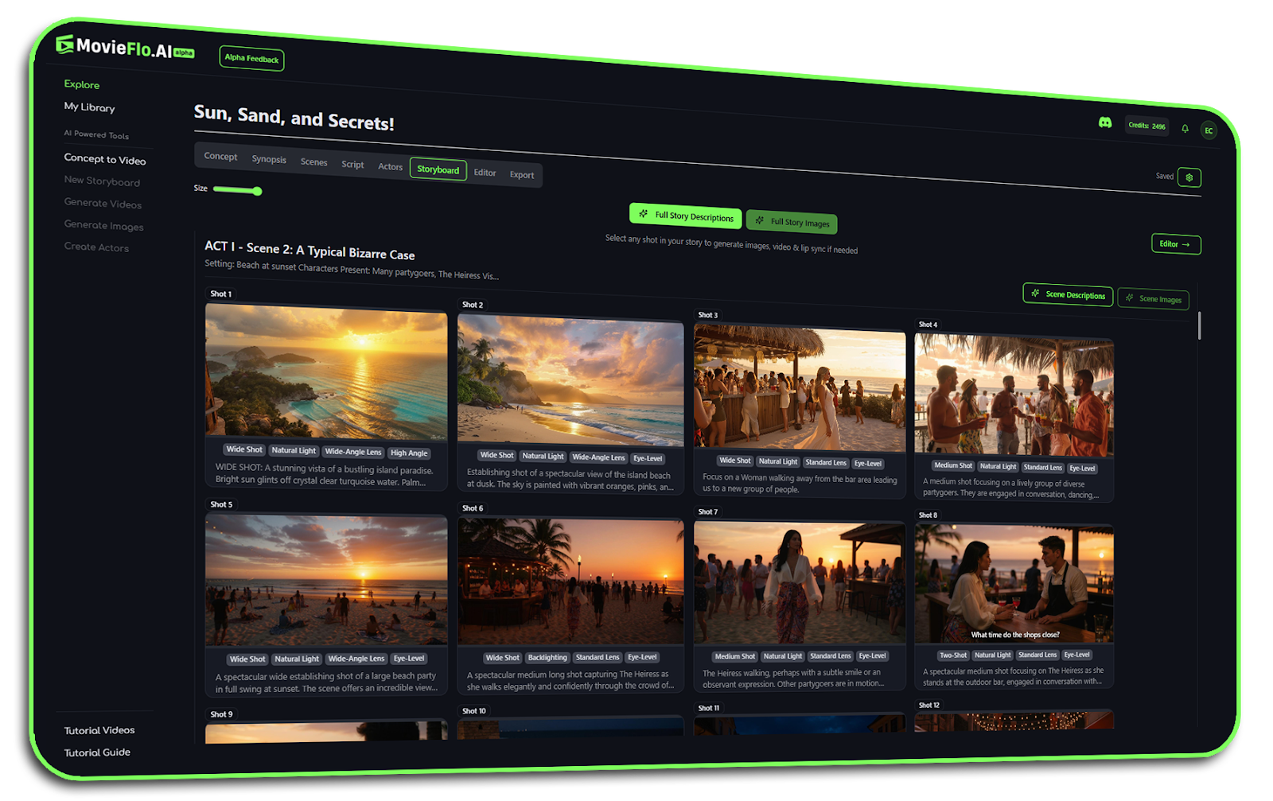Switch to the Synopsis tab
Viewport: 1273px width, 801px height.
[x=269, y=159]
